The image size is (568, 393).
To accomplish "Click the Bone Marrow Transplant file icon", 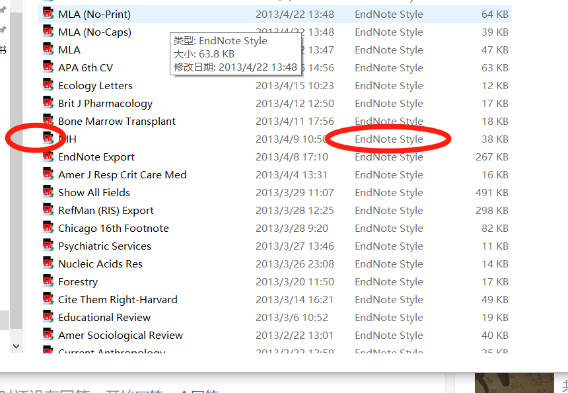I will pos(48,120).
